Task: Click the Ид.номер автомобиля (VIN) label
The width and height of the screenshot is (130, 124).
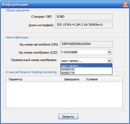Action: pos(39,44)
